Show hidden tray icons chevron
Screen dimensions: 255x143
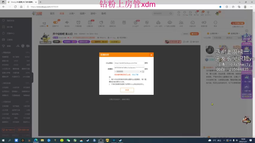point(224,140)
